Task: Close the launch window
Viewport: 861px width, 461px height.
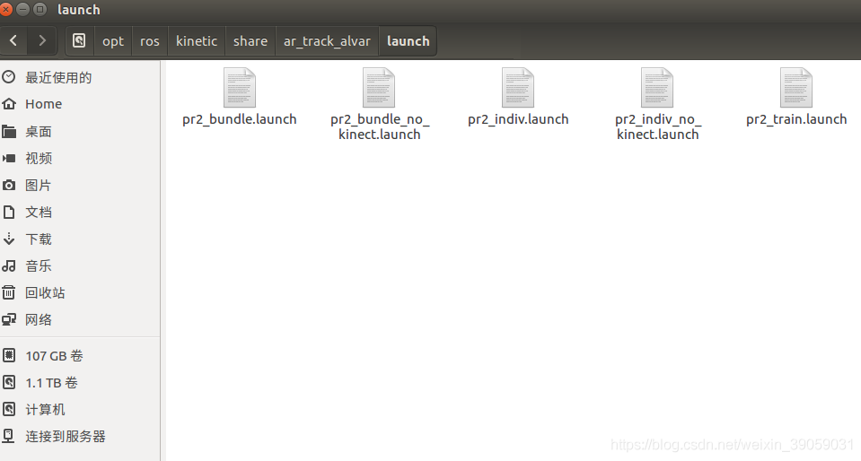Action: (x=8, y=9)
